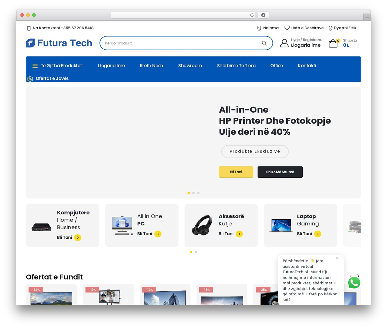387x328 pixels.
Task: Show previous Ofertat e Fundit products arrow
Action: pos(350,276)
